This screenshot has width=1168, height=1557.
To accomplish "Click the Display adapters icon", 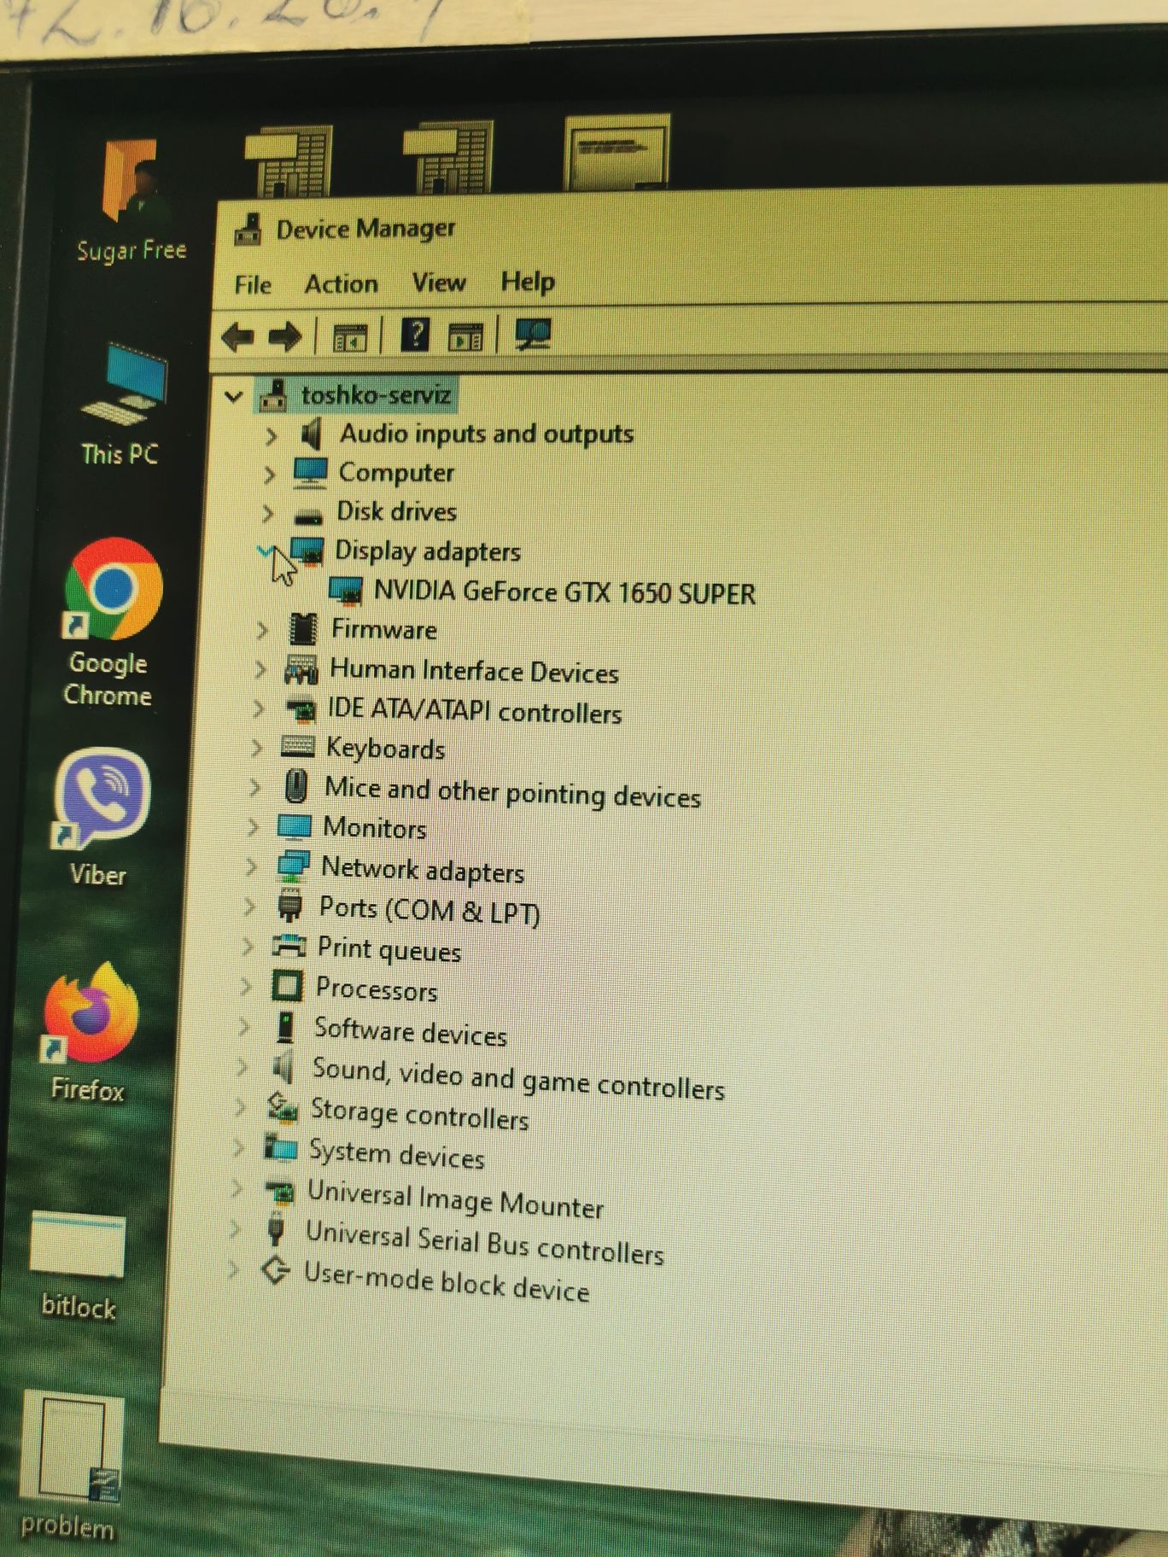I will 307,551.
